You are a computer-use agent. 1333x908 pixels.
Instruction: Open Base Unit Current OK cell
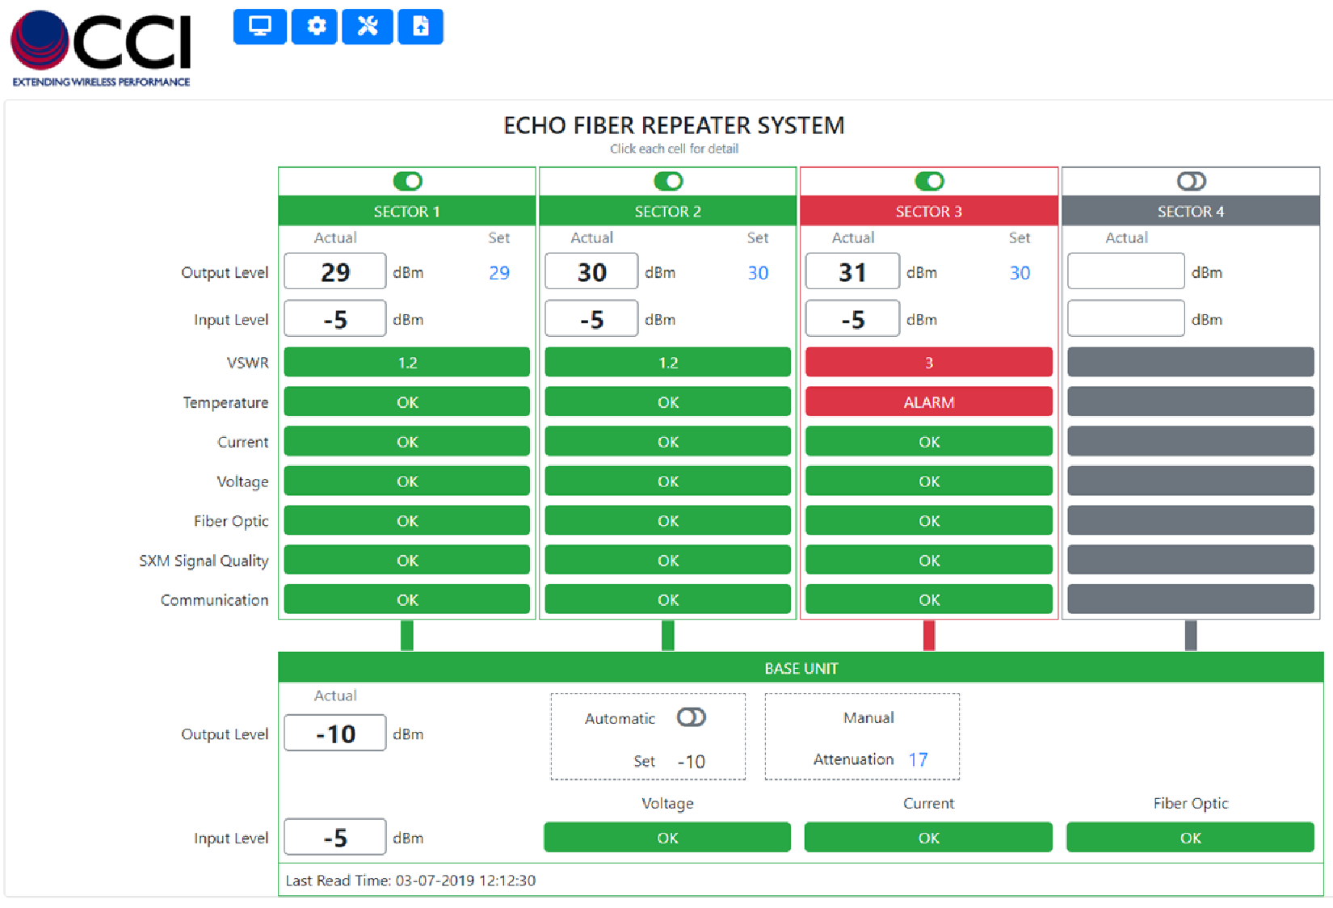point(928,837)
